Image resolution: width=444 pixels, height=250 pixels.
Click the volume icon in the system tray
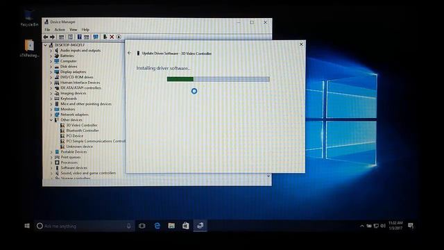[x=383, y=226]
